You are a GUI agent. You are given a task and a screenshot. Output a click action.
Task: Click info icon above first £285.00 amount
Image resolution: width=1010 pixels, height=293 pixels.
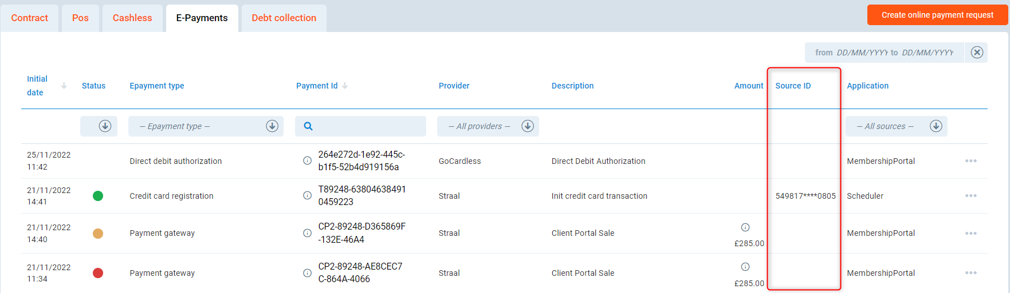click(745, 227)
